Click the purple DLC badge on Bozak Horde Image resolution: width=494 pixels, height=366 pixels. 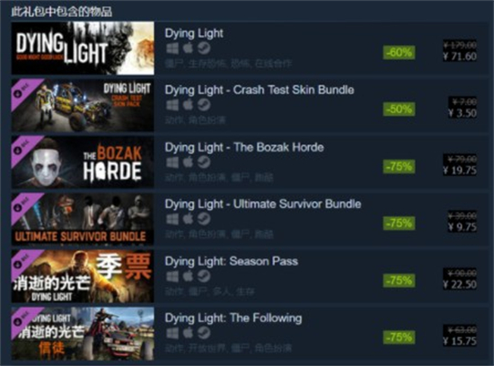(x=23, y=147)
